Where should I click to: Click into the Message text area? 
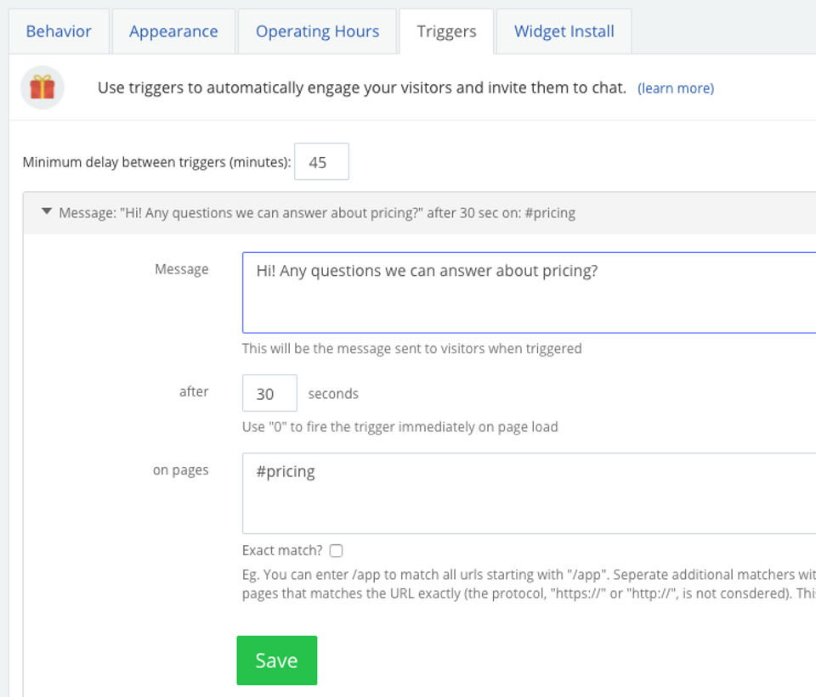(x=527, y=293)
